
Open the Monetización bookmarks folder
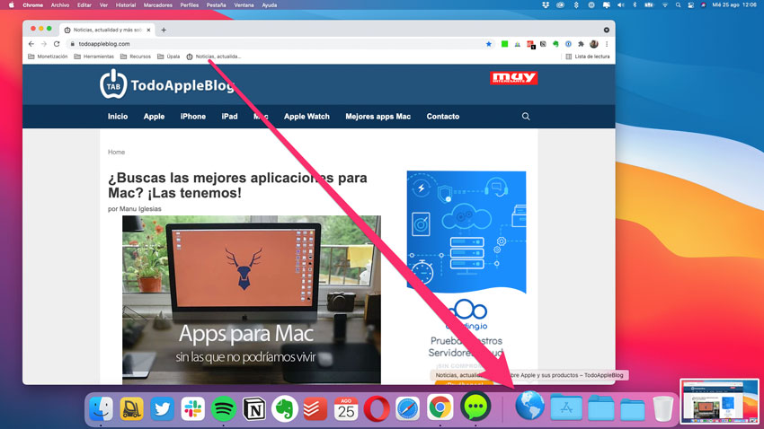pos(48,57)
